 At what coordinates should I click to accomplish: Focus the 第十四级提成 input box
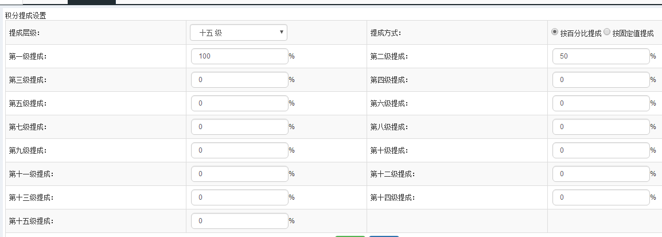pyautogui.click(x=601, y=197)
